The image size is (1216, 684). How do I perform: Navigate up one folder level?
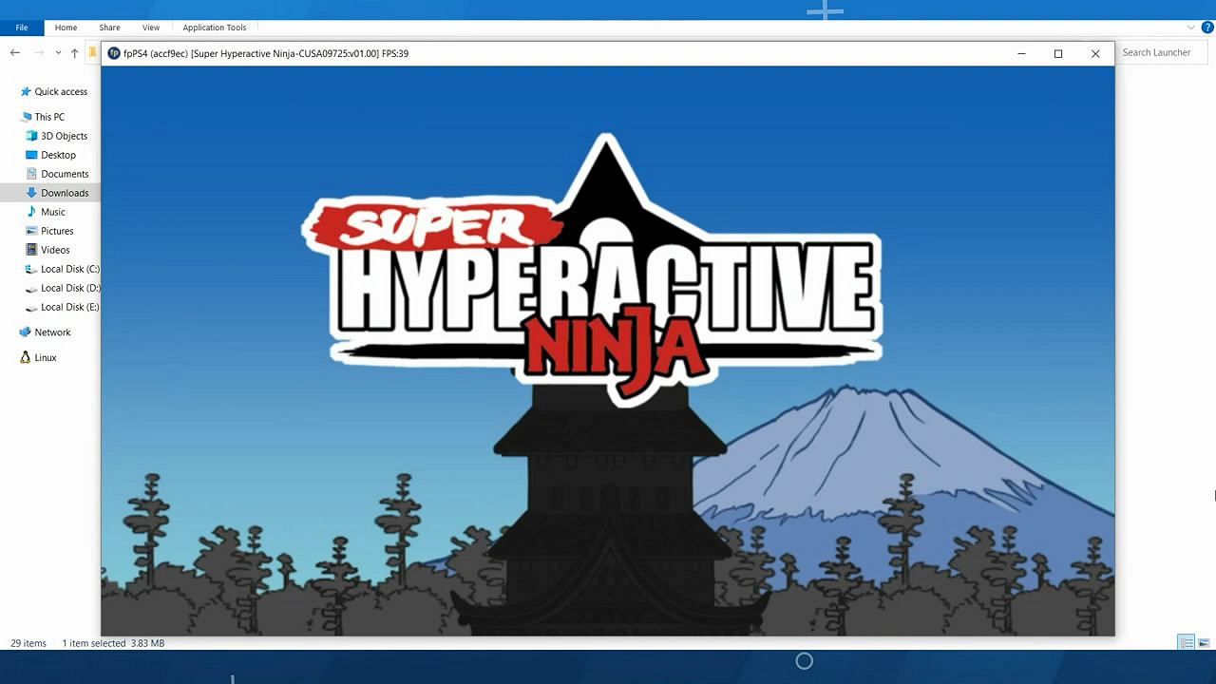(74, 53)
